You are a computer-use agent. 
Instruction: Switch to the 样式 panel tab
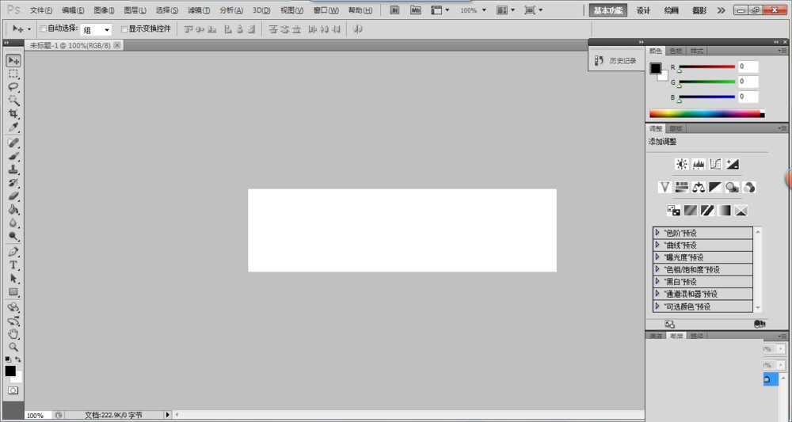tap(697, 51)
